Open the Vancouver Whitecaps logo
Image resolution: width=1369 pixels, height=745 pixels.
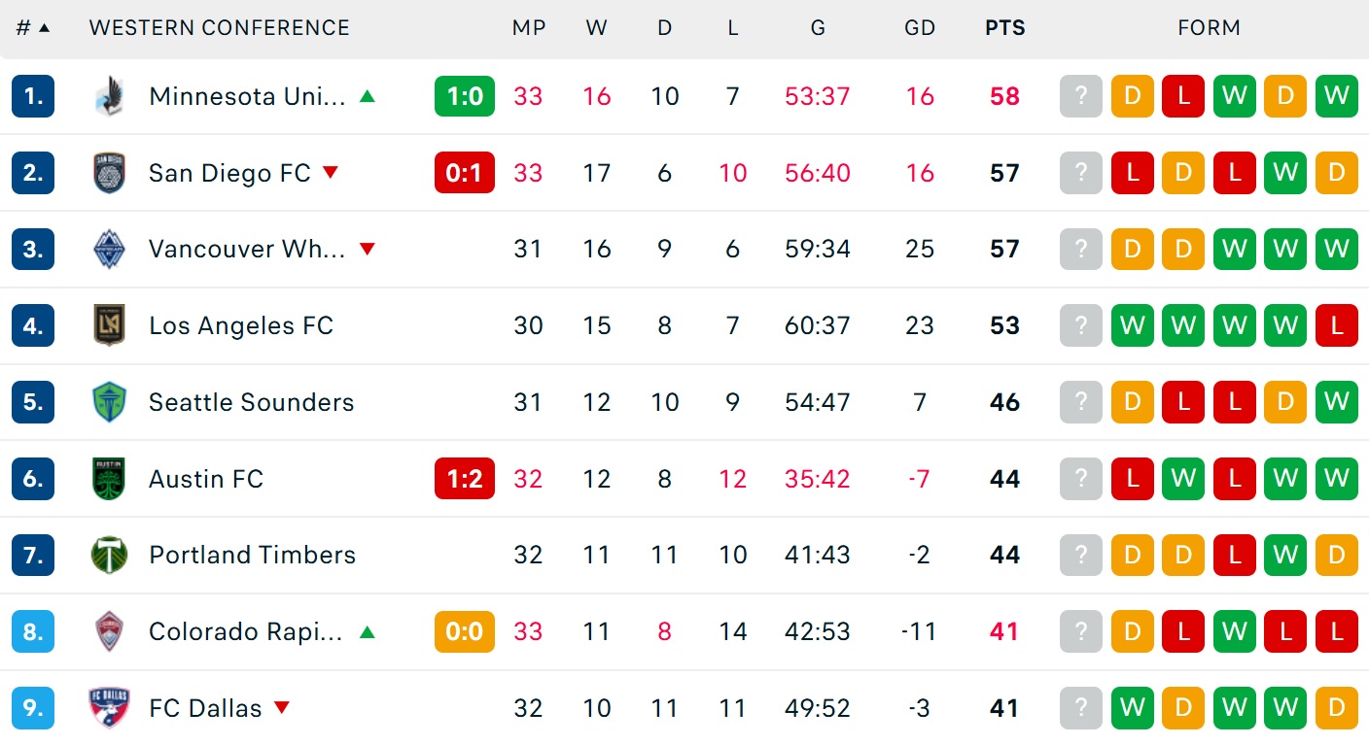click(x=108, y=249)
